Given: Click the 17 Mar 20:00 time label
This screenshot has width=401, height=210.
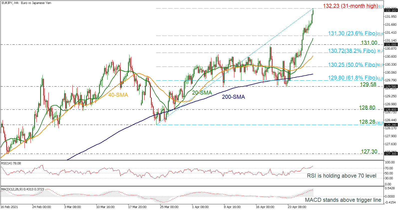Looking at the screenshot, I should tap(137, 207).
